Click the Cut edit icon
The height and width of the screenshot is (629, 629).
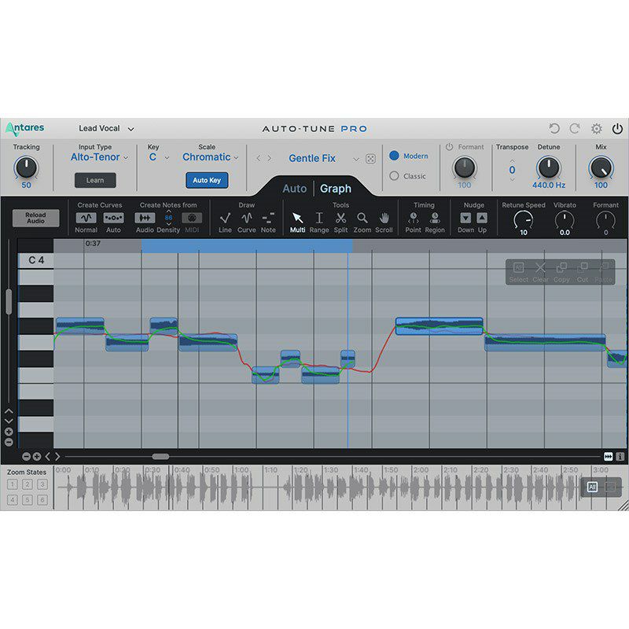583,267
